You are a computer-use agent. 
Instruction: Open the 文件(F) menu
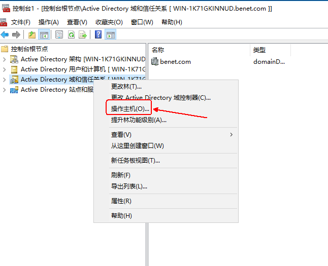20,22
